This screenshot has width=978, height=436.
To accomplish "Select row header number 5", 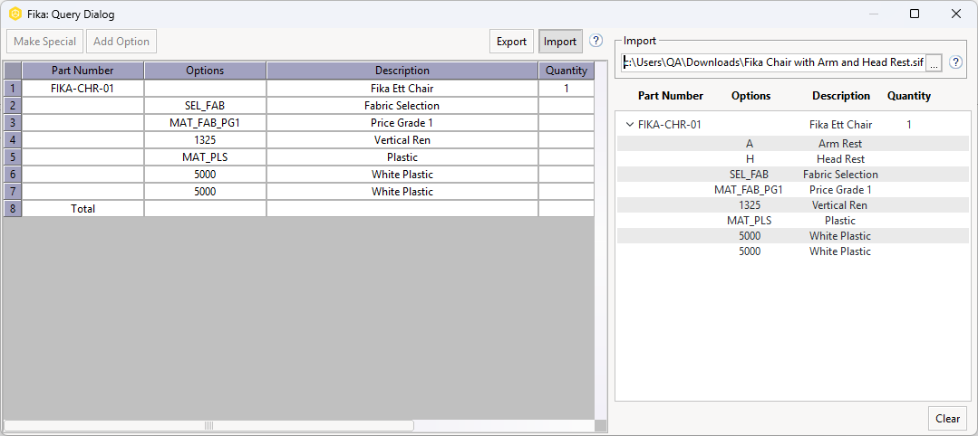I will (x=13, y=157).
